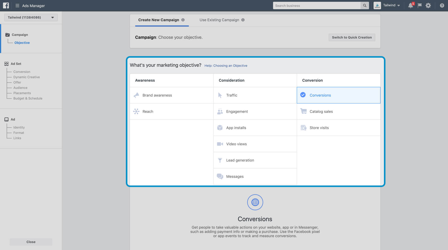
Task: Open the Tailwind business profile dropdown
Action: 391,6
